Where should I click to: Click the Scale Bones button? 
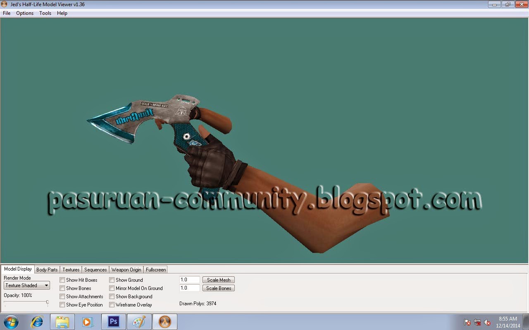tap(219, 288)
